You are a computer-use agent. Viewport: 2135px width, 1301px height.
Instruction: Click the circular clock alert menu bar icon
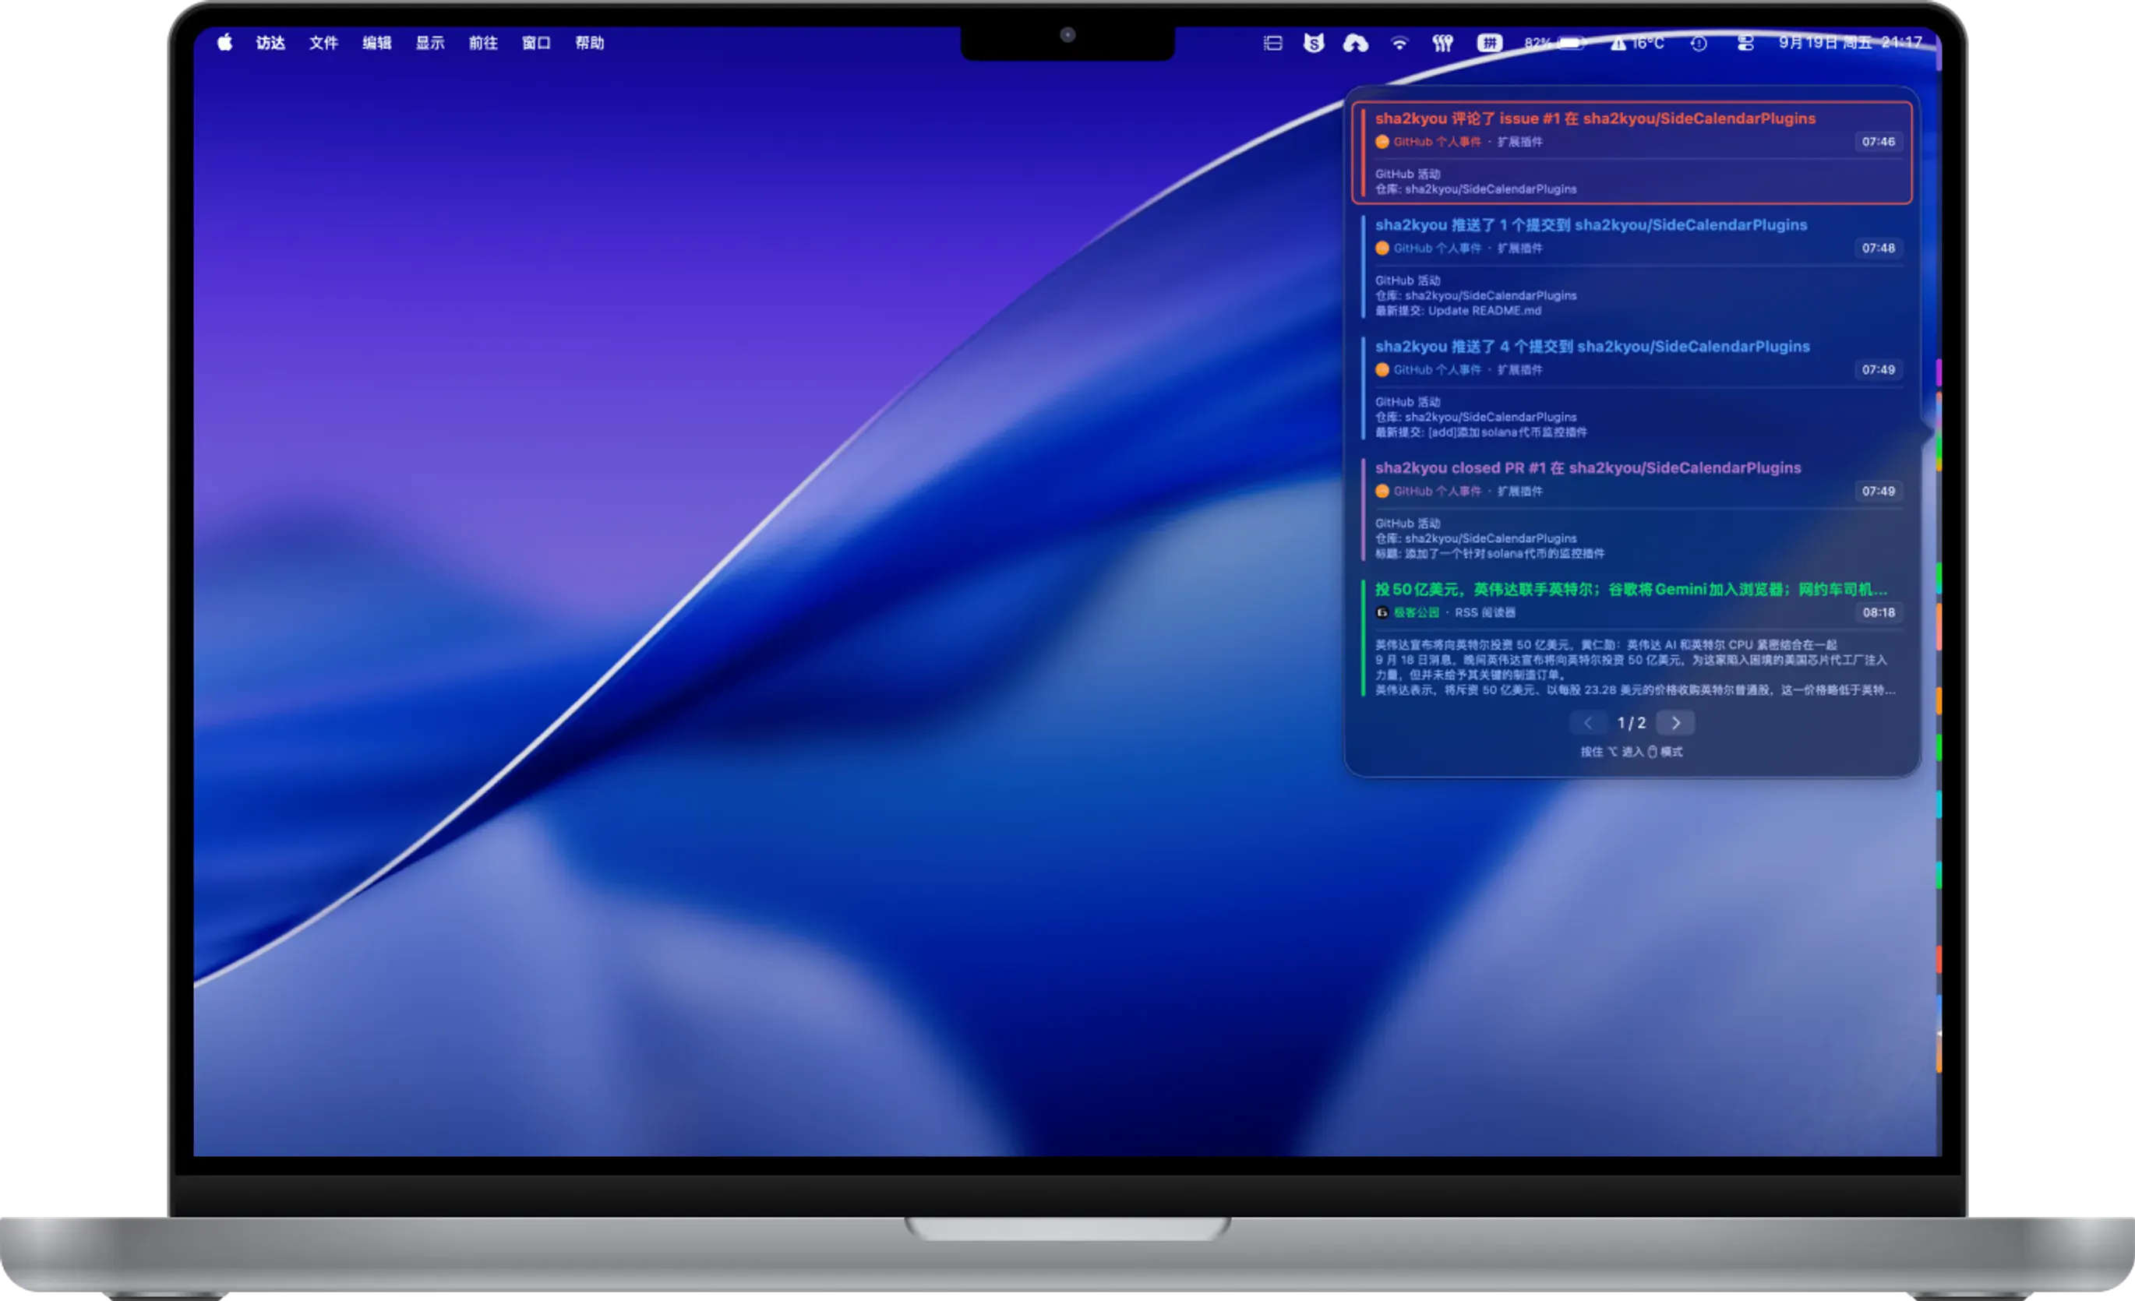coord(1699,42)
